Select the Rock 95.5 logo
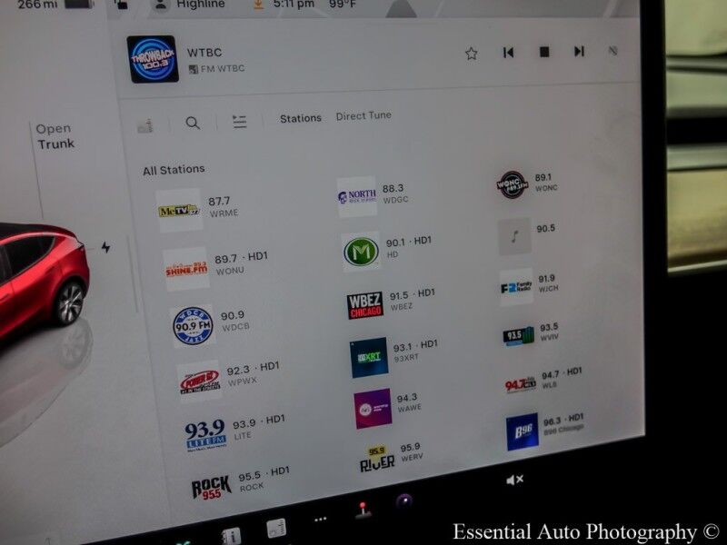 coord(212,488)
